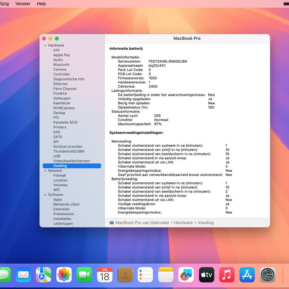Select Firewall under Netwerk
Screen dimensions: 289x289
[60, 175]
